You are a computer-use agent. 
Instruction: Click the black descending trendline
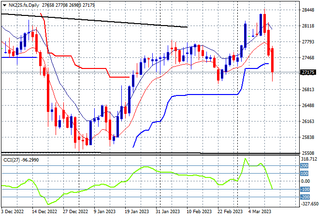point(94,20)
